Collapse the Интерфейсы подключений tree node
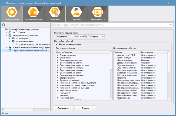Viewport: 176px width, 116px height. [x=6, y=35]
